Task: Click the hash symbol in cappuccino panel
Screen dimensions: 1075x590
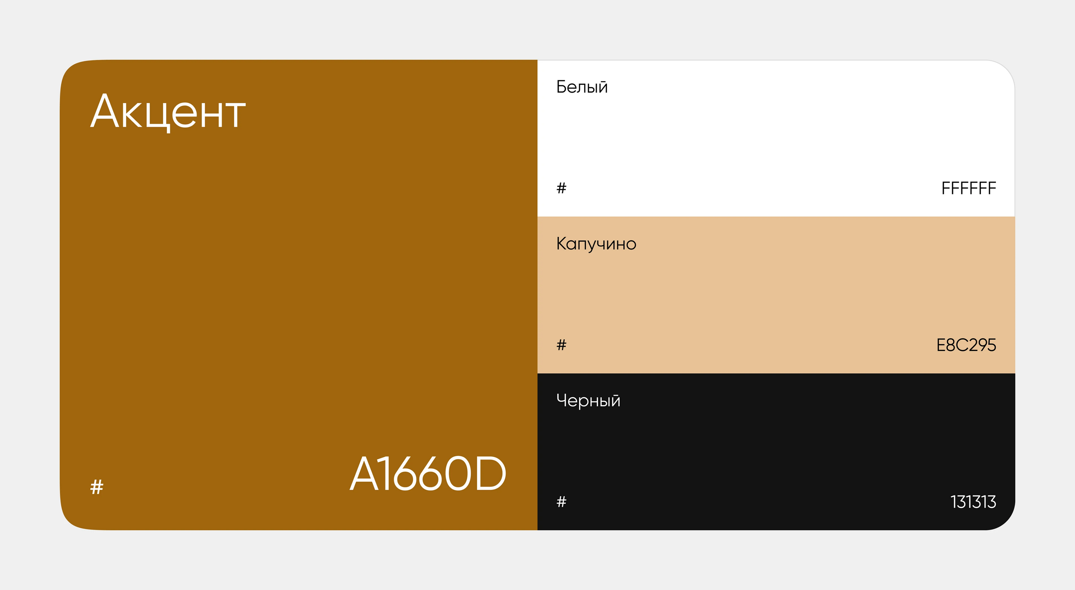Action: 561,345
